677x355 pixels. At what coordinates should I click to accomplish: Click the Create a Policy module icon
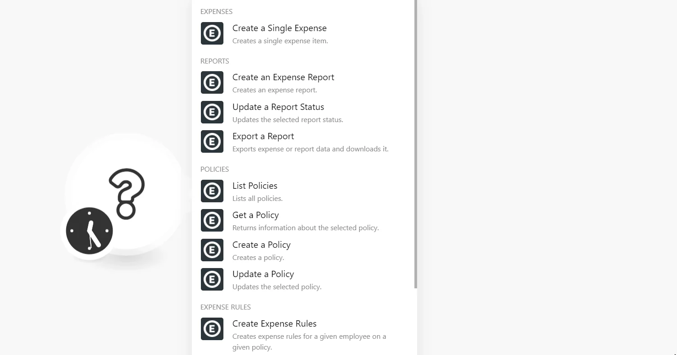pos(212,250)
